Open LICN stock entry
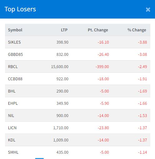155x159 pixels. [12, 128]
